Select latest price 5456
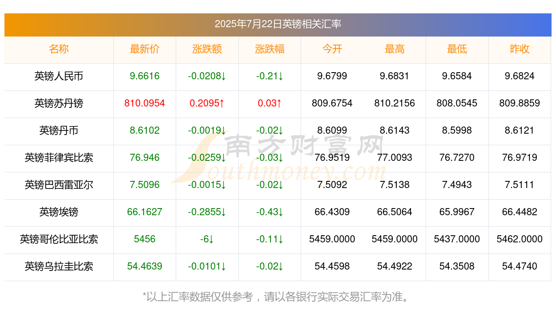556x311 pixels. (145, 239)
